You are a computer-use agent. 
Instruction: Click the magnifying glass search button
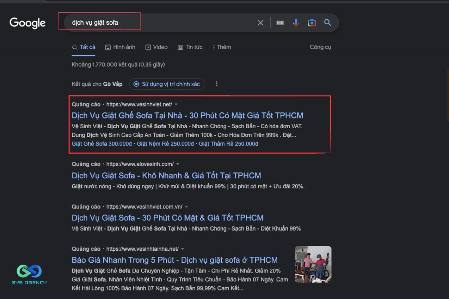(x=328, y=23)
